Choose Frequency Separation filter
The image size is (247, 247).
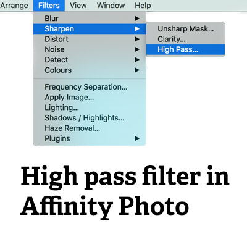[90, 87]
